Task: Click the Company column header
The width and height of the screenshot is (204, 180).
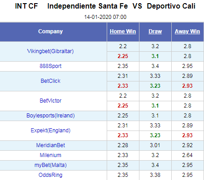Action: pos(51,31)
